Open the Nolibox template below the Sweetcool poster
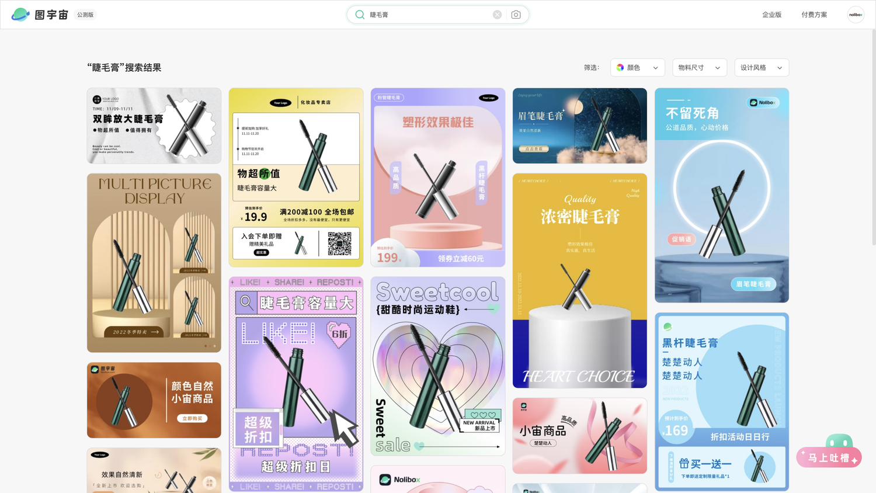Screen dimensions: 876x493 pyautogui.click(x=438, y=479)
